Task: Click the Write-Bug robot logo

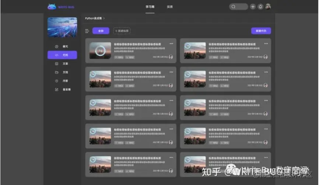Action: click(52, 7)
